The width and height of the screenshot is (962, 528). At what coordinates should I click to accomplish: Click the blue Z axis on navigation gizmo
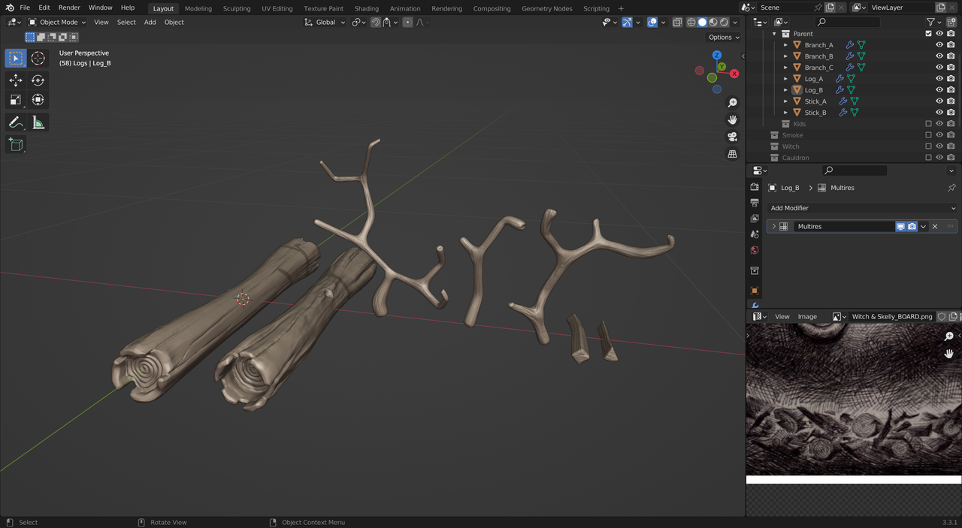pos(717,56)
